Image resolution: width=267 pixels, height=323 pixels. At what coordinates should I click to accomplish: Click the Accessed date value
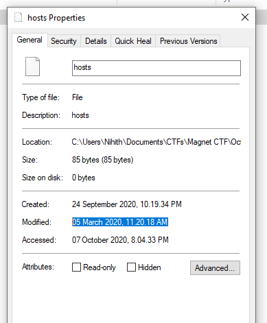tap(120, 240)
